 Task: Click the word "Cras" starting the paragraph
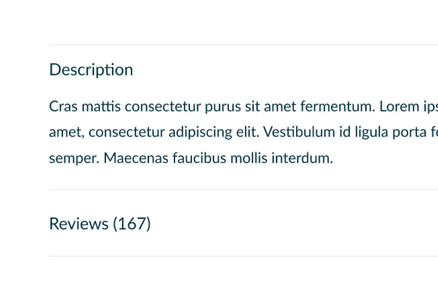[x=63, y=106]
